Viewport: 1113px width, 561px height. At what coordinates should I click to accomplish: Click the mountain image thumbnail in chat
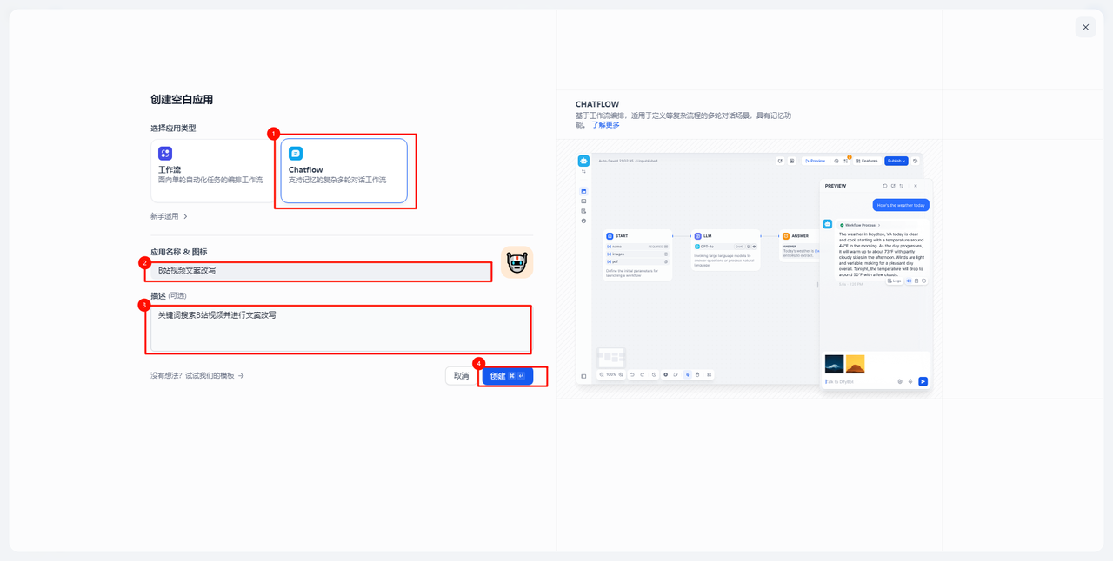834,364
